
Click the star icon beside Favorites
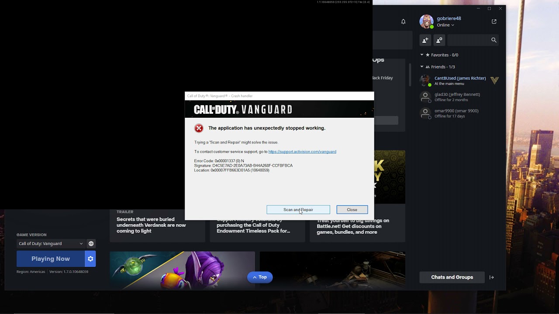[428, 55]
